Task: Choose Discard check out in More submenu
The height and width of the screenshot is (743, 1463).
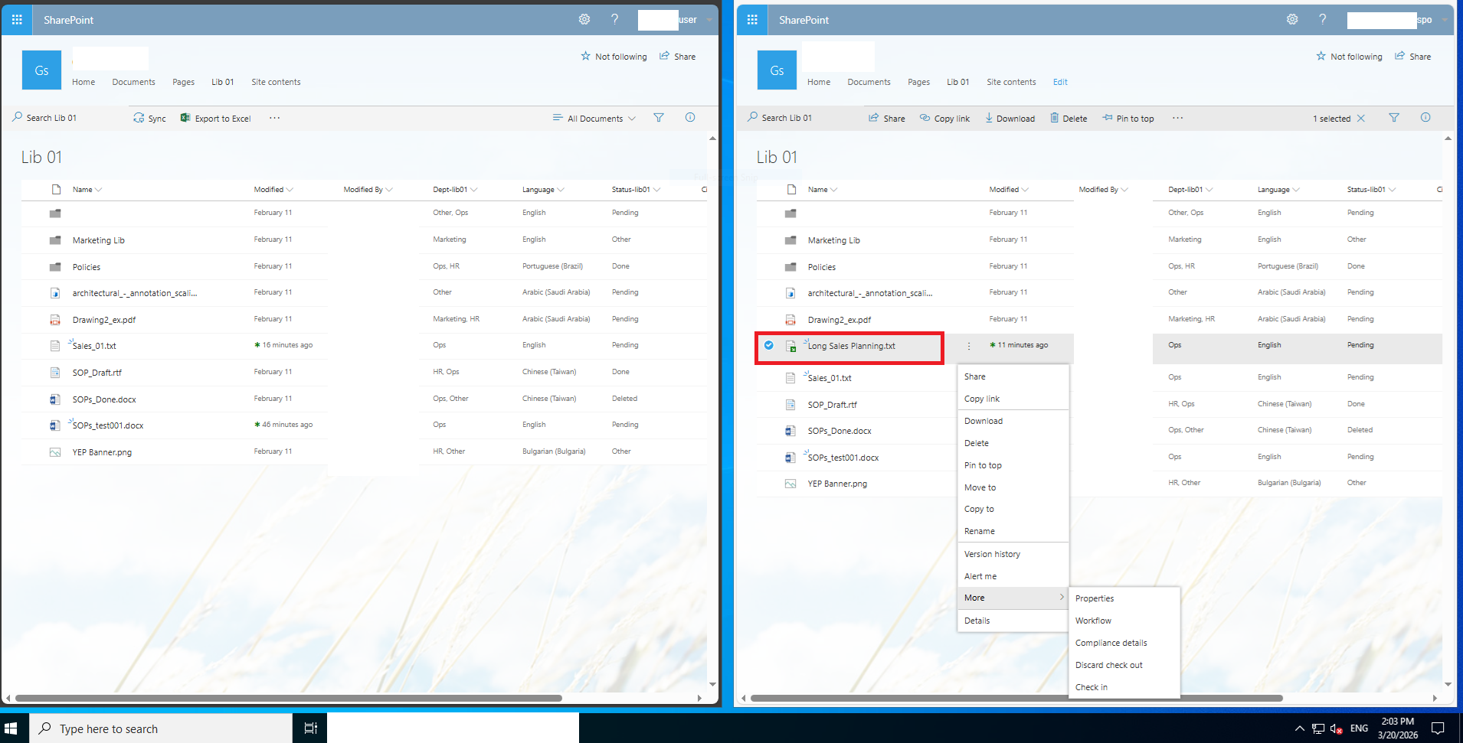Action: tap(1124, 665)
